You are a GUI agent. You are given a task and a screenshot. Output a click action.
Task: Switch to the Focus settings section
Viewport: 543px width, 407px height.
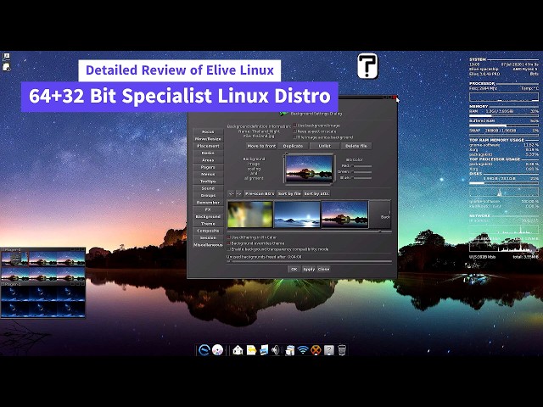(208, 132)
